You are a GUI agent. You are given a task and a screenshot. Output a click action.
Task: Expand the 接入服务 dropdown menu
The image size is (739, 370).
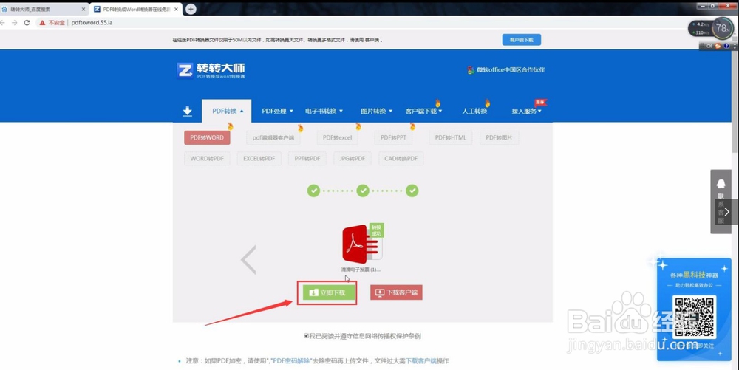526,111
